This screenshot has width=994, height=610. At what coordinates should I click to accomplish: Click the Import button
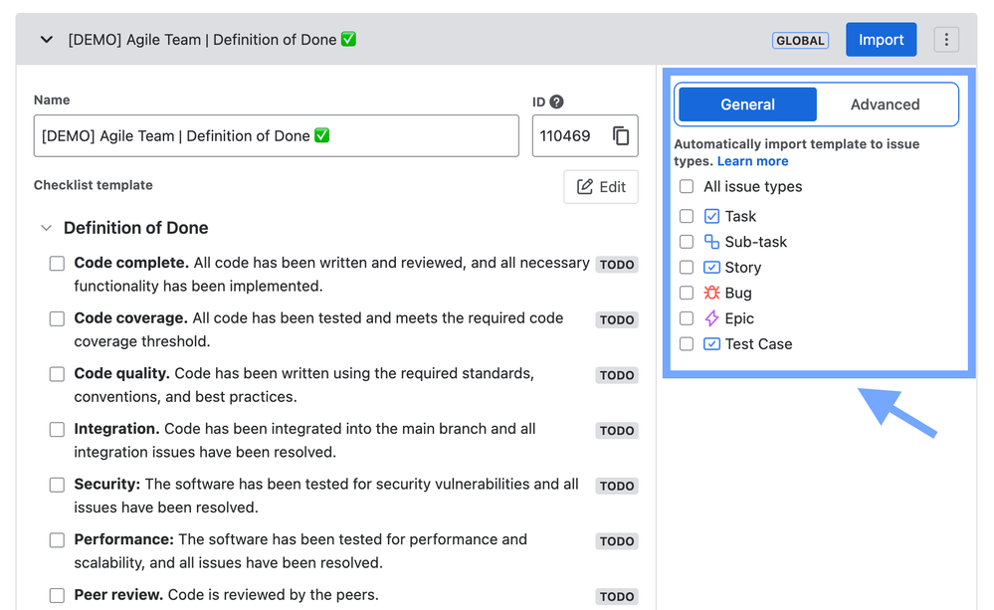[881, 40]
